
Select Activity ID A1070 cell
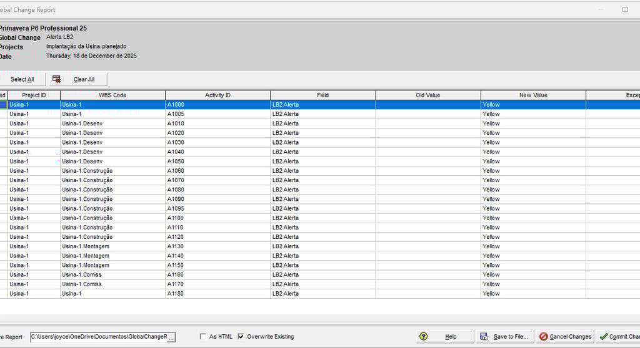(218, 180)
